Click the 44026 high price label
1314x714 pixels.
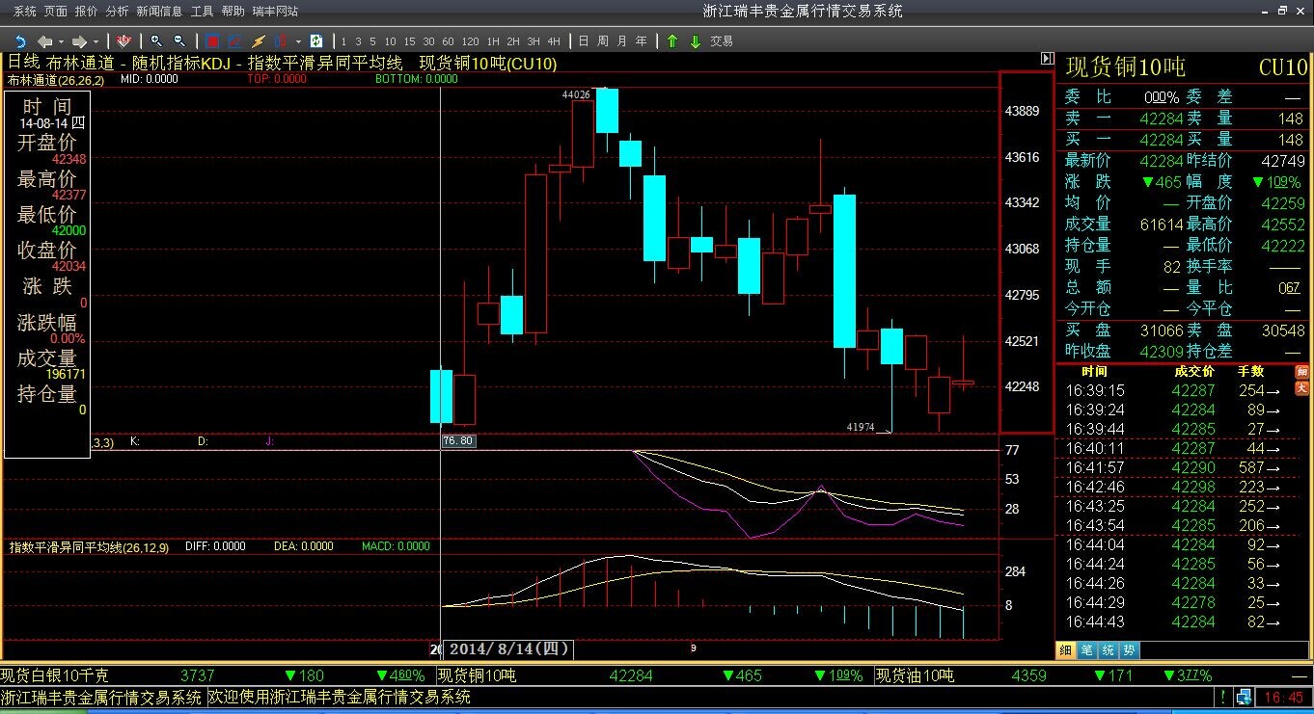pos(576,94)
